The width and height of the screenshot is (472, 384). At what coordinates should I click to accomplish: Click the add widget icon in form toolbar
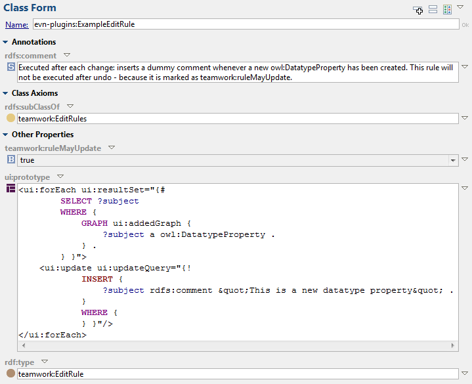[418, 10]
